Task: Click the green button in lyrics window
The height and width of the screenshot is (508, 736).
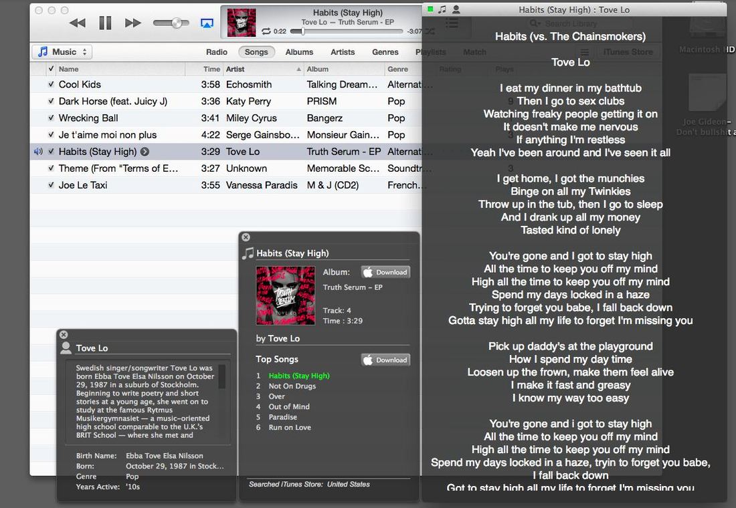Action: point(430,9)
